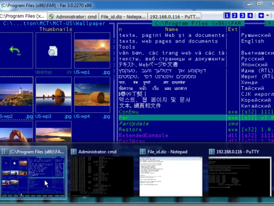Select the ConEmu file row

coord(172,112)
